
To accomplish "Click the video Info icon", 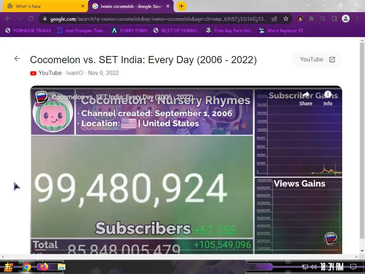I will pyautogui.click(x=328, y=94).
